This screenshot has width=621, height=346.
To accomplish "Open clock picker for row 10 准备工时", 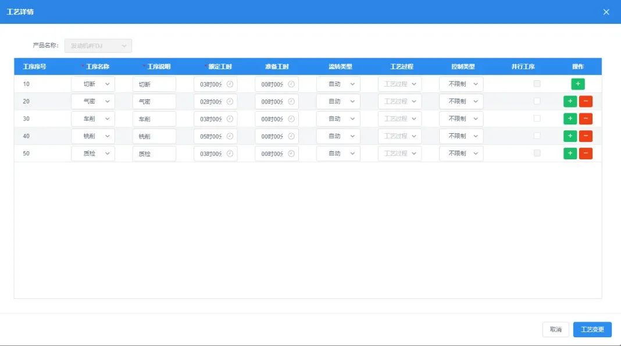I will coord(291,84).
